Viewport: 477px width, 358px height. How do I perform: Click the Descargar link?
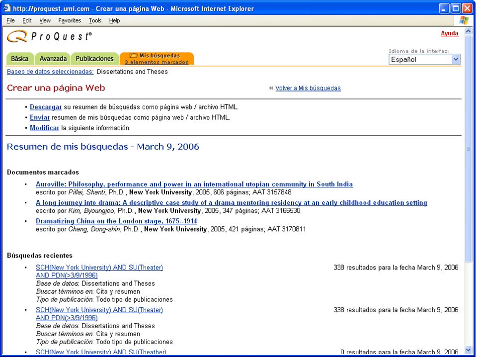click(x=46, y=107)
